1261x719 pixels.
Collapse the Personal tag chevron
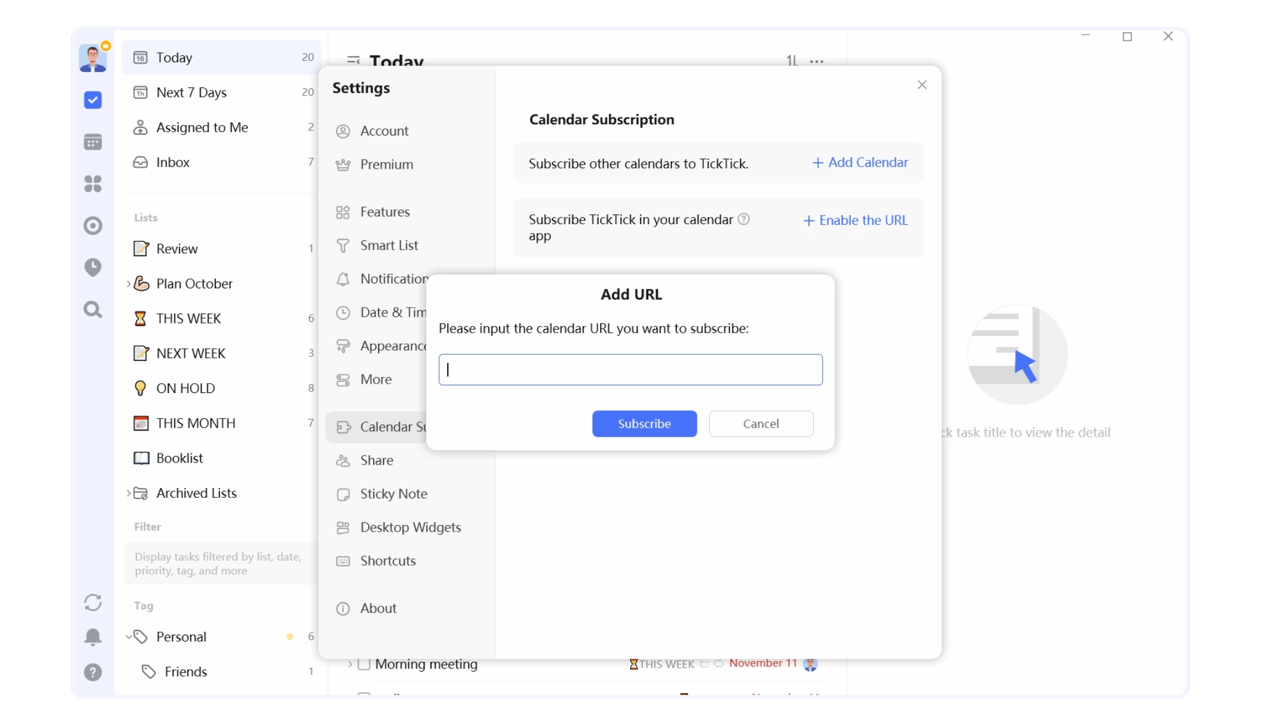(x=128, y=636)
